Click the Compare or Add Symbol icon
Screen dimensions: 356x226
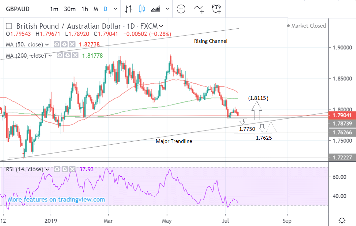click(x=181, y=9)
